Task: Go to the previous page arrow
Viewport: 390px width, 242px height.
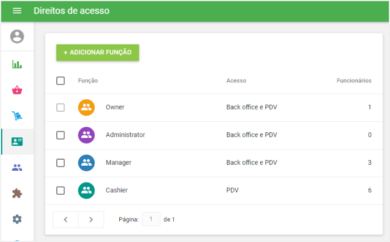Action: [x=66, y=220]
